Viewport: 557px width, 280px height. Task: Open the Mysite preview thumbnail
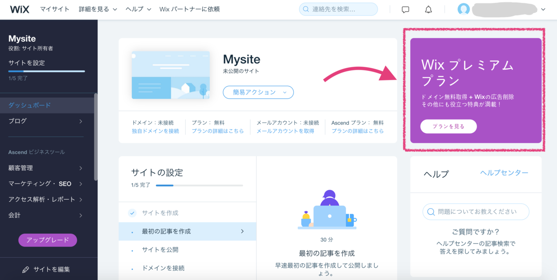(170, 75)
